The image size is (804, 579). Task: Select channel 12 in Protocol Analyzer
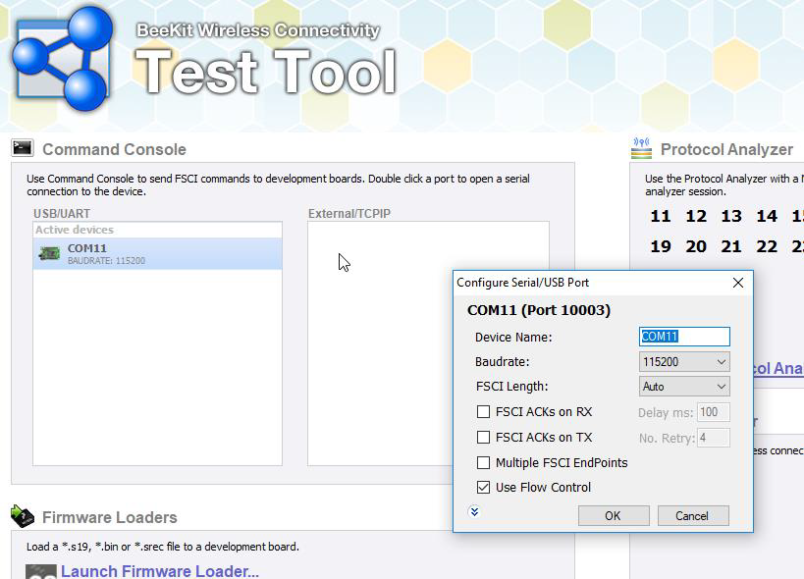(696, 216)
